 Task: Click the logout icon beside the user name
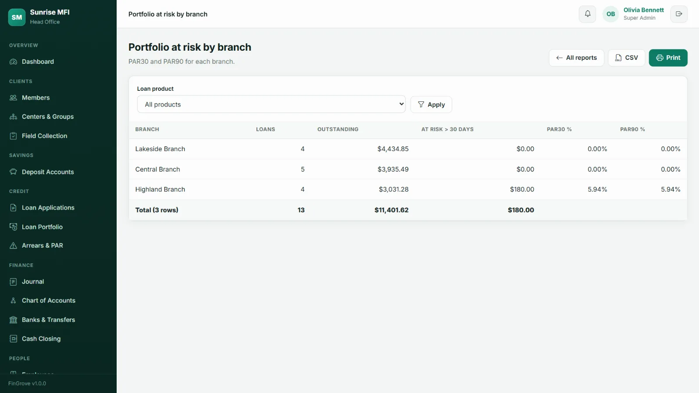point(679,14)
